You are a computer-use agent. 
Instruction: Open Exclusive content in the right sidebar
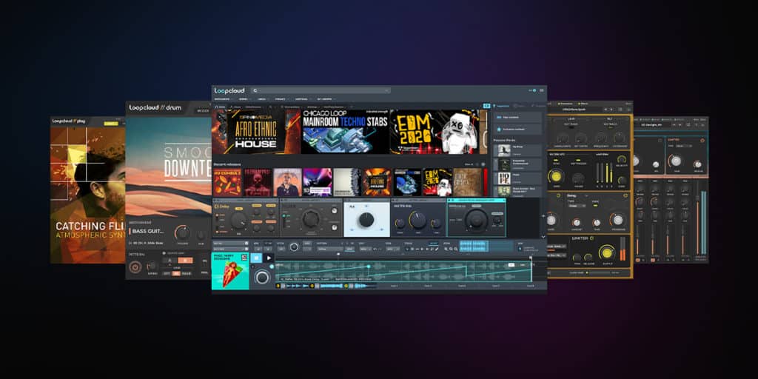pyautogui.click(x=517, y=129)
